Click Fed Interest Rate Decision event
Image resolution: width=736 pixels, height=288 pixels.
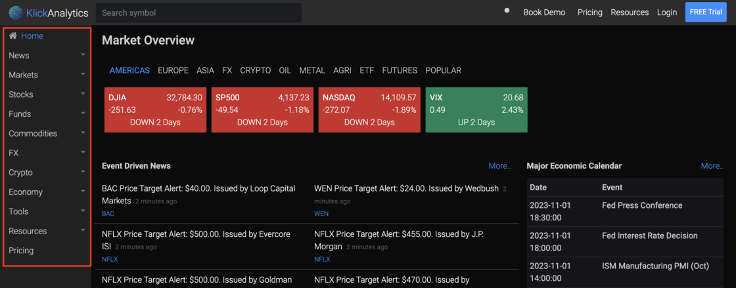click(650, 236)
